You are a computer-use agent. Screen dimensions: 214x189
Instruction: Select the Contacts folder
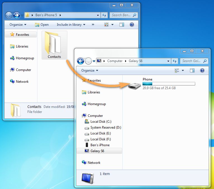click(x=54, y=45)
